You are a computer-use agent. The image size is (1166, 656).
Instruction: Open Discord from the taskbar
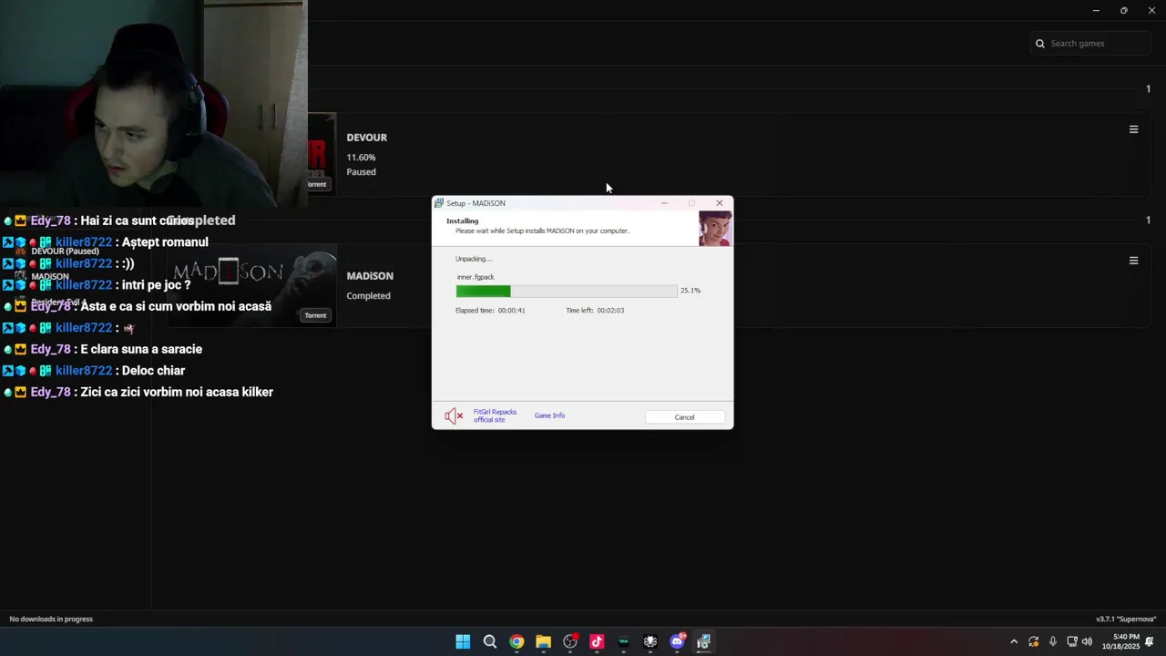click(x=677, y=641)
